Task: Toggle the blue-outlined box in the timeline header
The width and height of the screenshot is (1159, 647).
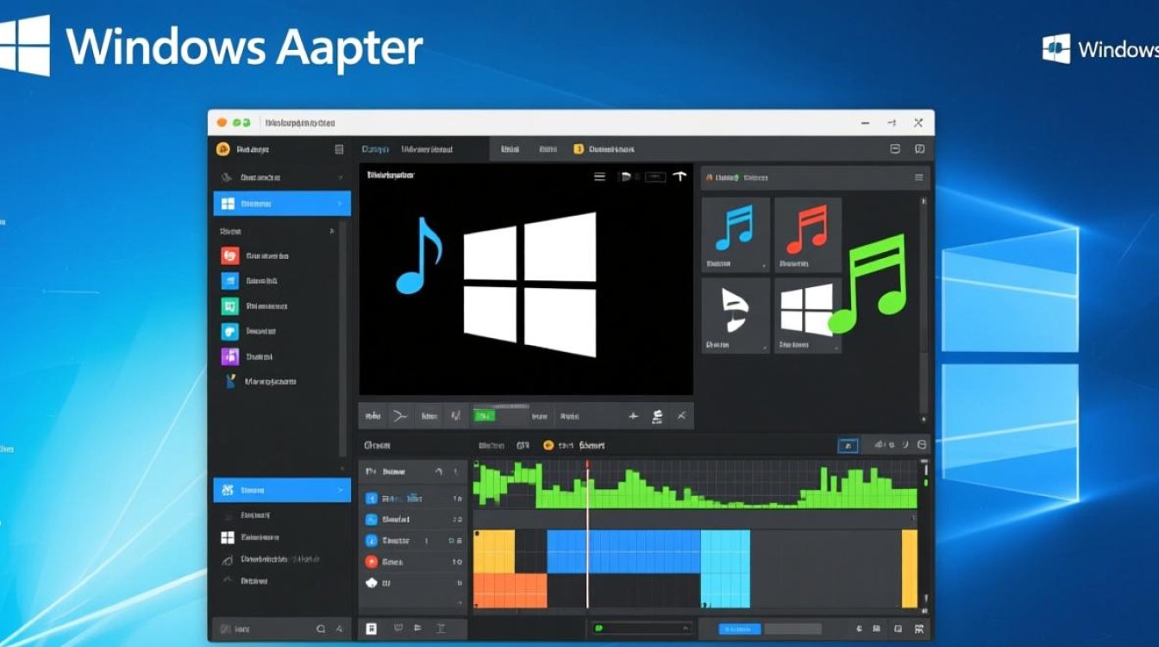Action: pos(848,445)
